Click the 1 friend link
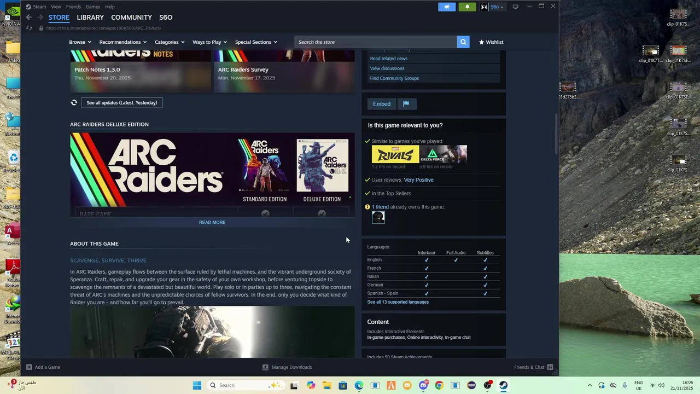 click(x=380, y=207)
